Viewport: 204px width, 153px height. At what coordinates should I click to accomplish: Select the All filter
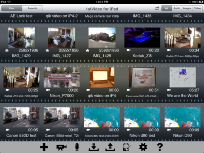click(167, 8)
